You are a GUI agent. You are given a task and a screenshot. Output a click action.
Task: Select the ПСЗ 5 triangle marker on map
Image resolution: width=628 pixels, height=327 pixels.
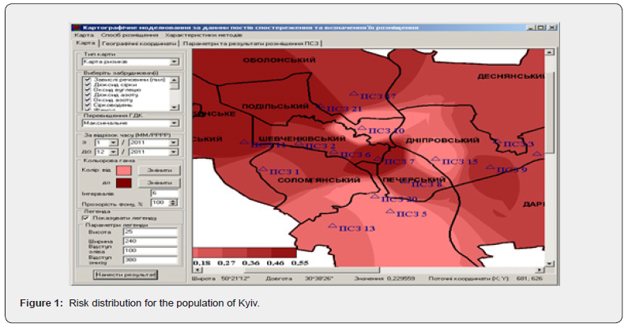click(389, 211)
